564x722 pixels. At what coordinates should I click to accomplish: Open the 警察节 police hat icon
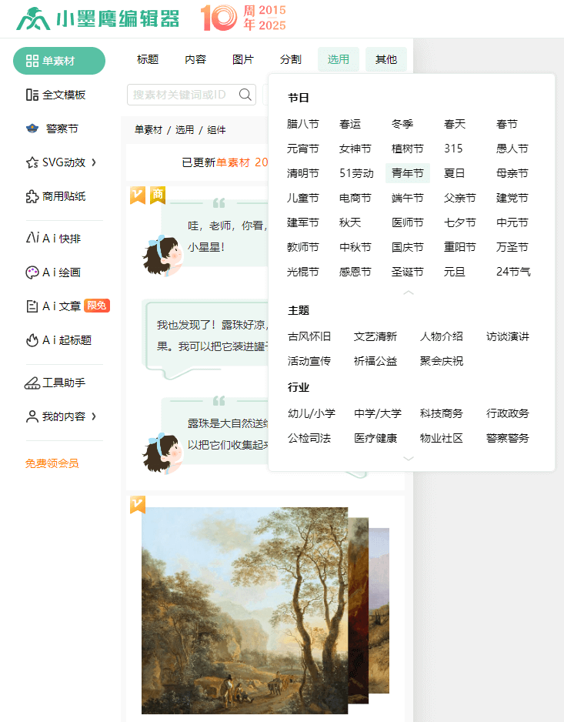pyautogui.click(x=32, y=129)
